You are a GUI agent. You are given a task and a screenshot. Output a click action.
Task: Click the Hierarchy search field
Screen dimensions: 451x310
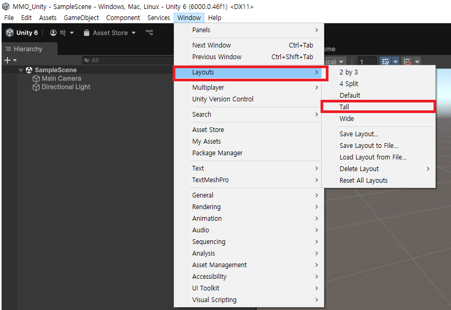(x=128, y=60)
